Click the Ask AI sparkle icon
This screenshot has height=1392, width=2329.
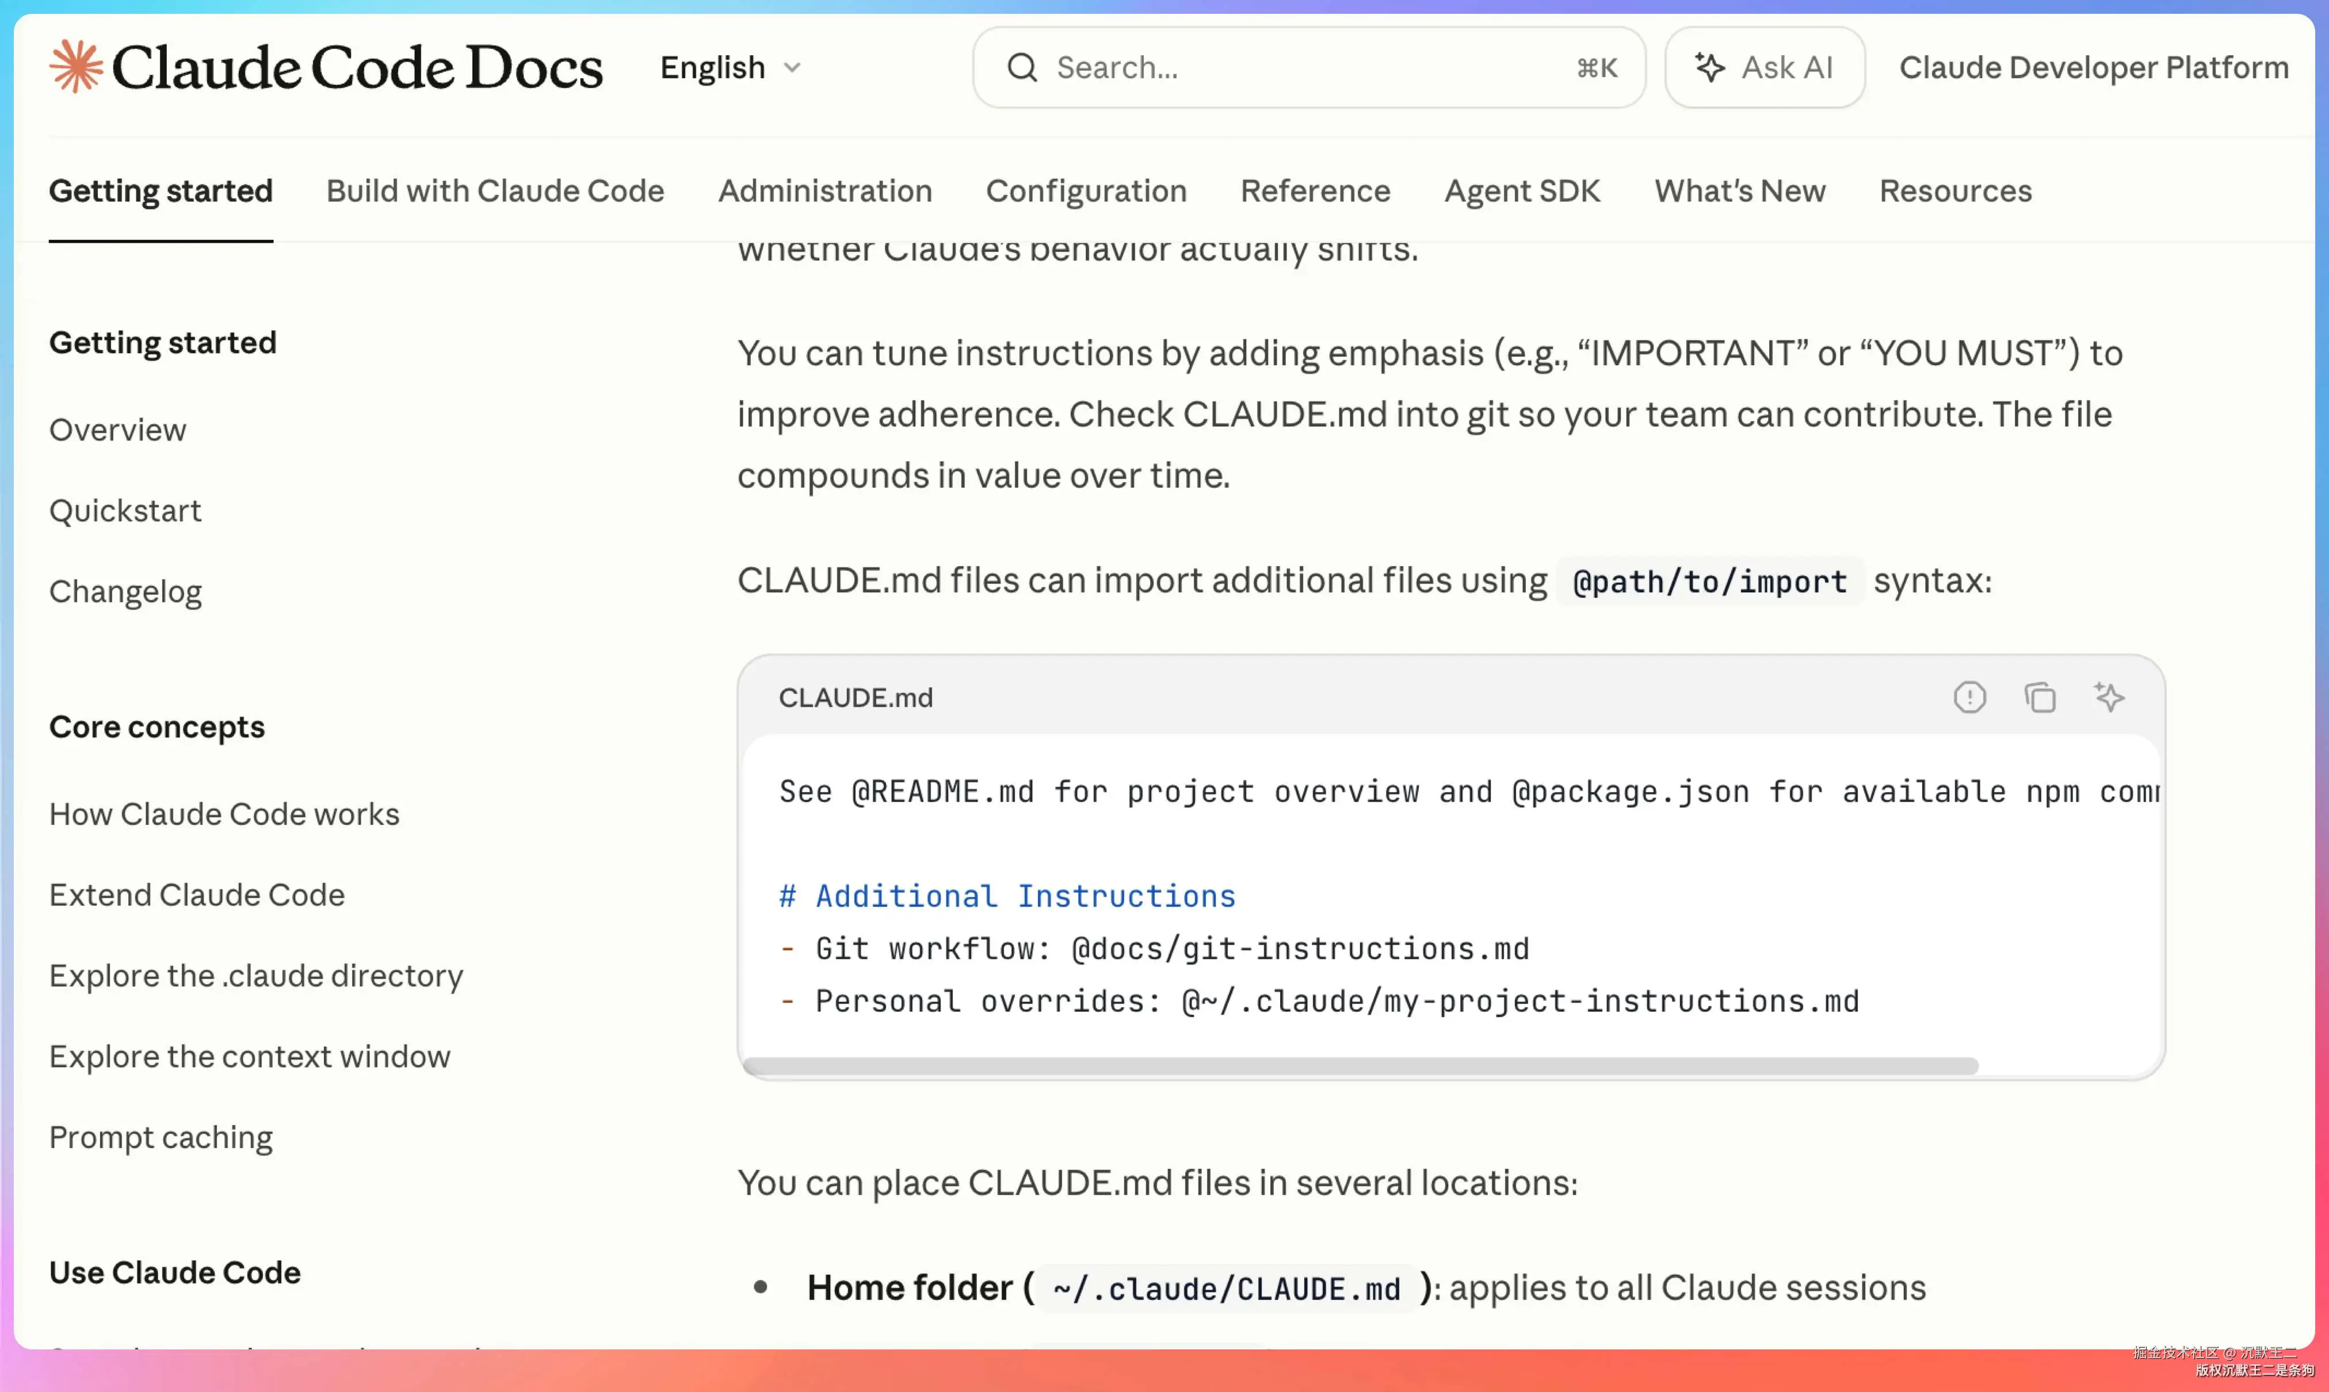pos(1710,67)
